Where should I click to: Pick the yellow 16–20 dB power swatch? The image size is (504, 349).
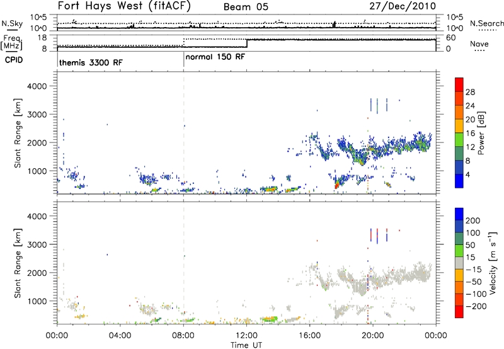click(459, 125)
